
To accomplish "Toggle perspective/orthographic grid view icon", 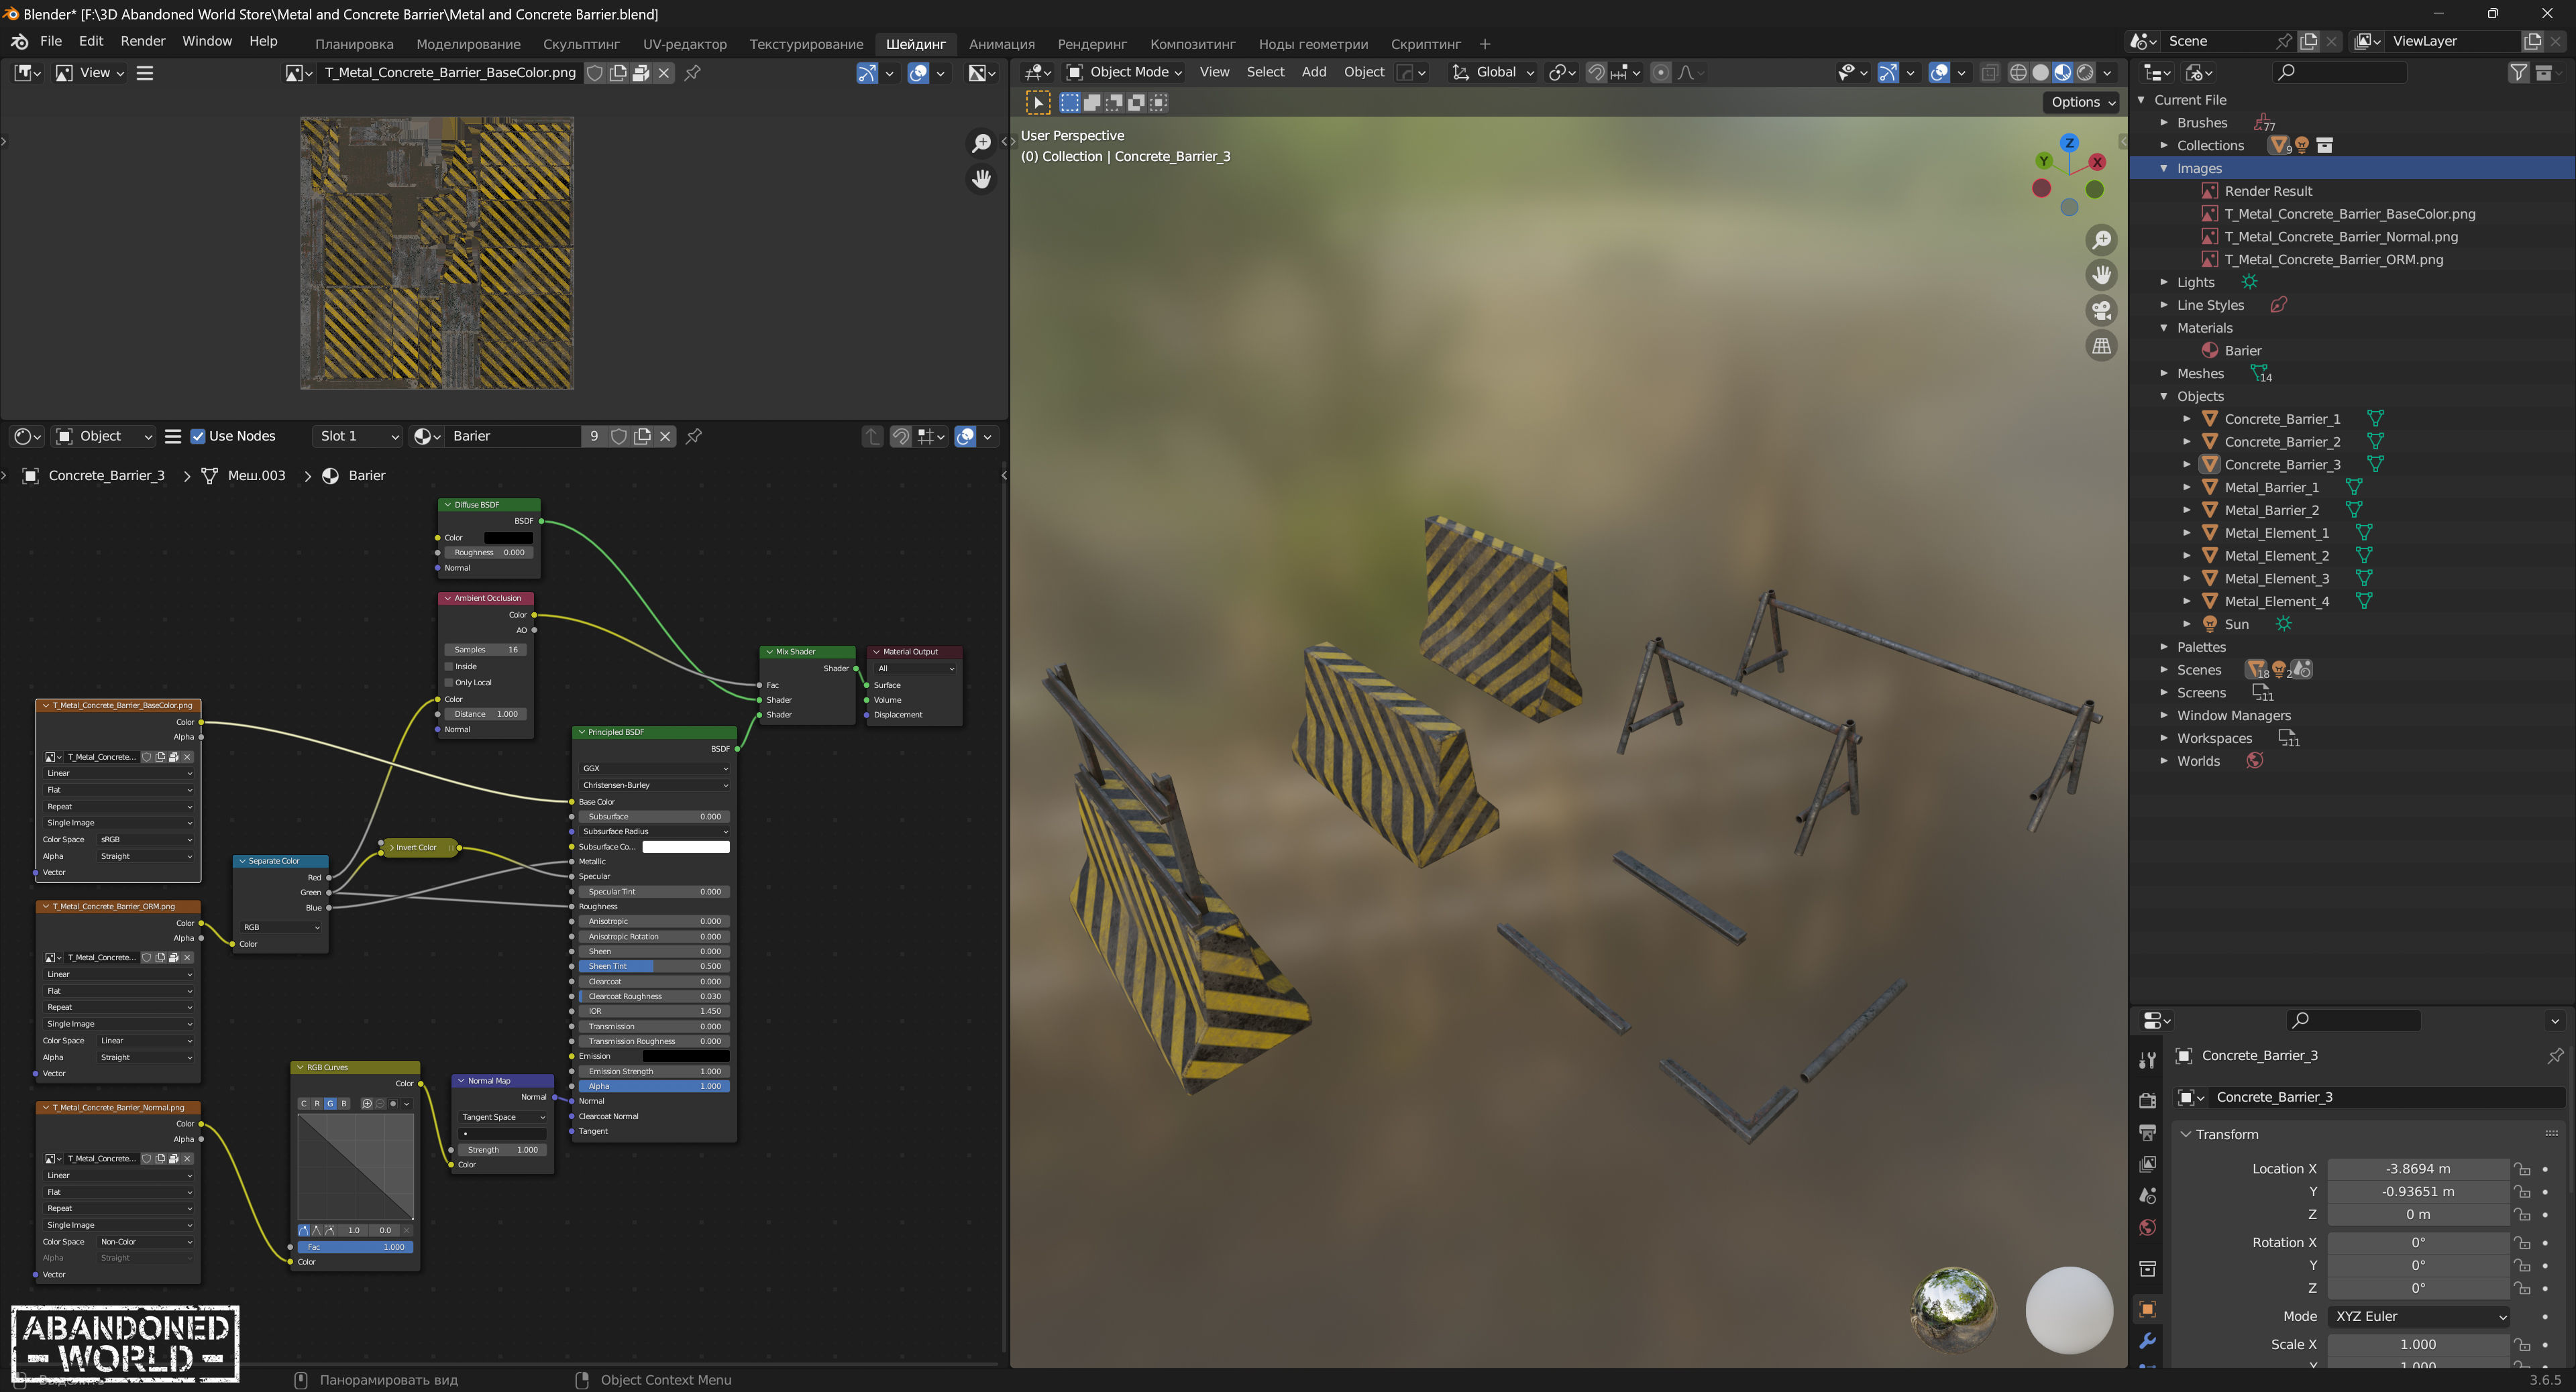I will tap(2101, 347).
